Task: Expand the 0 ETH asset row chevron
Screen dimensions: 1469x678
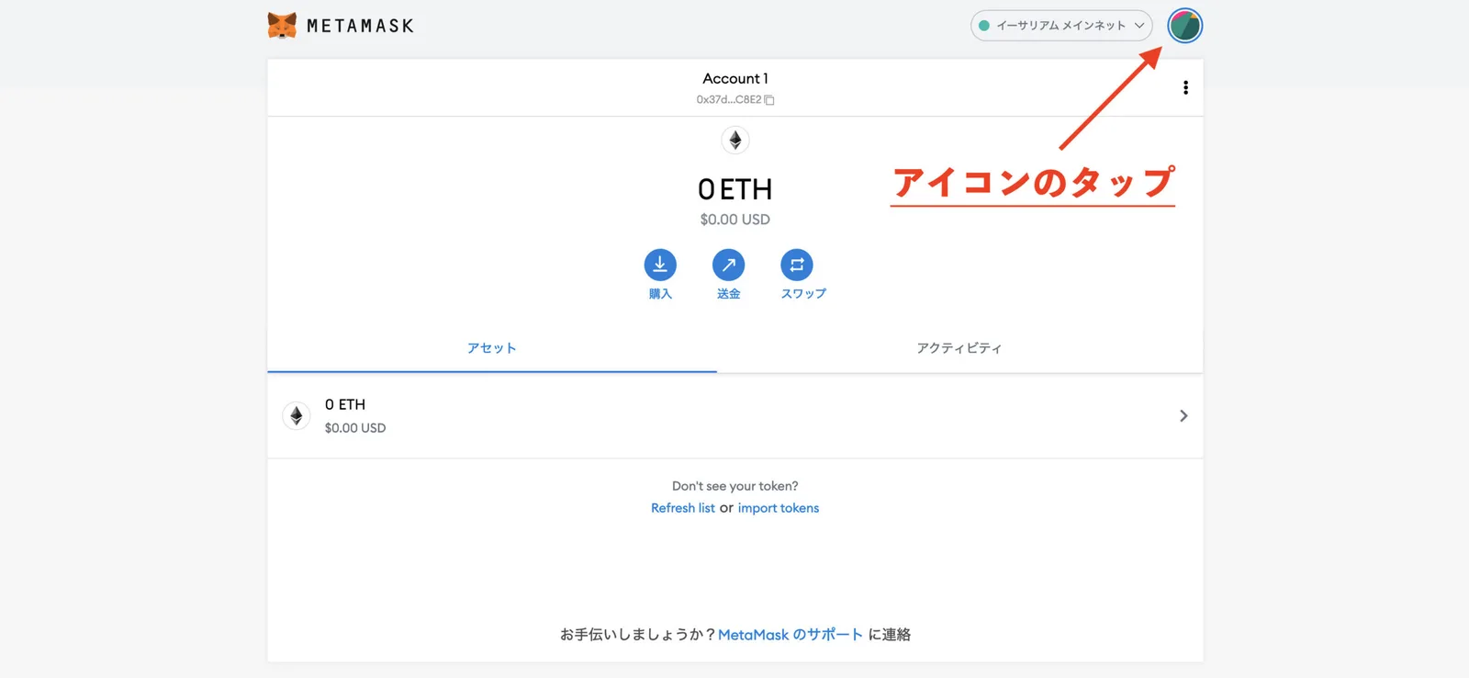Action: [1183, 416]
